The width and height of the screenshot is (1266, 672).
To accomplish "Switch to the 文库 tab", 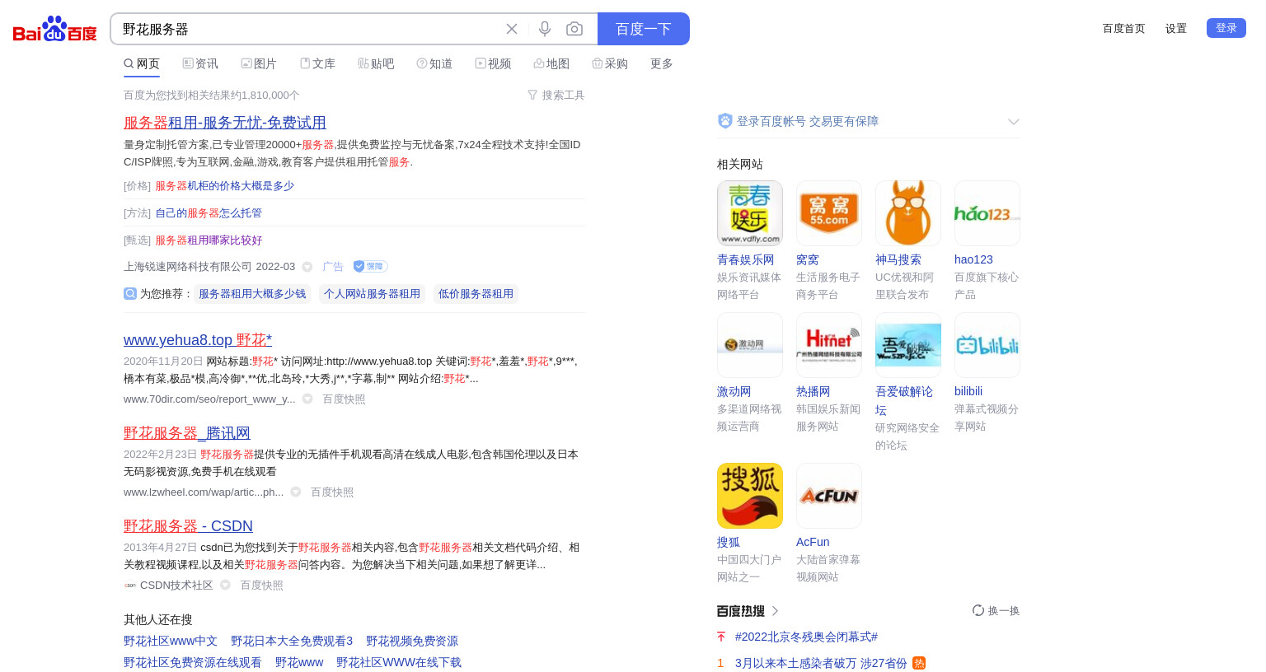I will click(x=317, y=63).
